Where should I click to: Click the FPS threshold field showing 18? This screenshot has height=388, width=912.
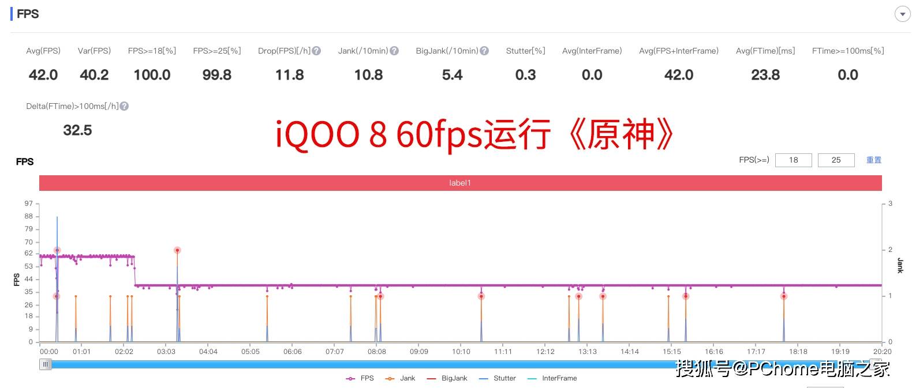tap(793, 160)
